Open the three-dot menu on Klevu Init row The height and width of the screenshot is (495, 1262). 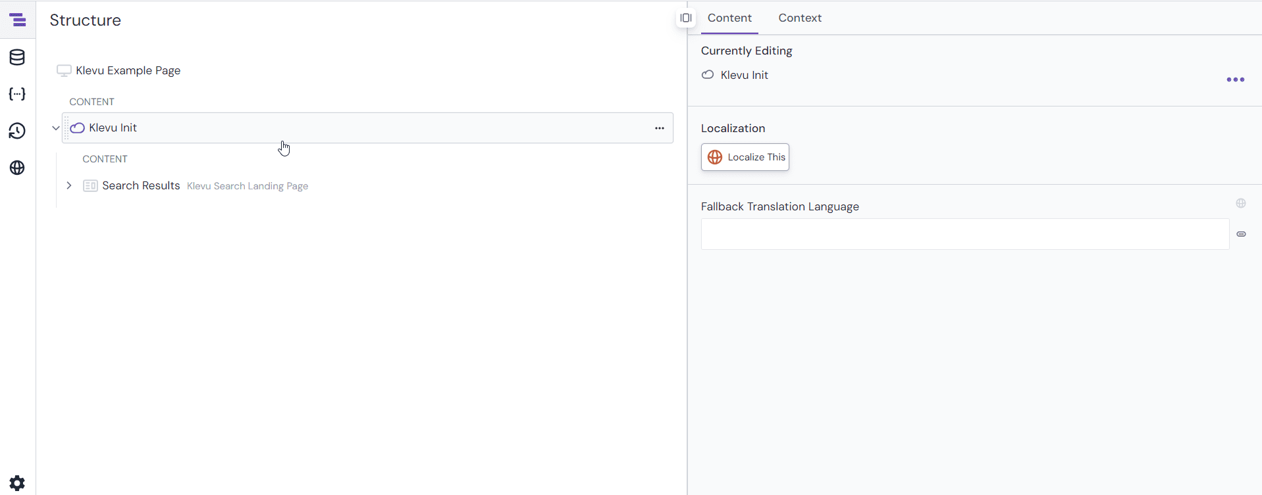coord(660,128)
